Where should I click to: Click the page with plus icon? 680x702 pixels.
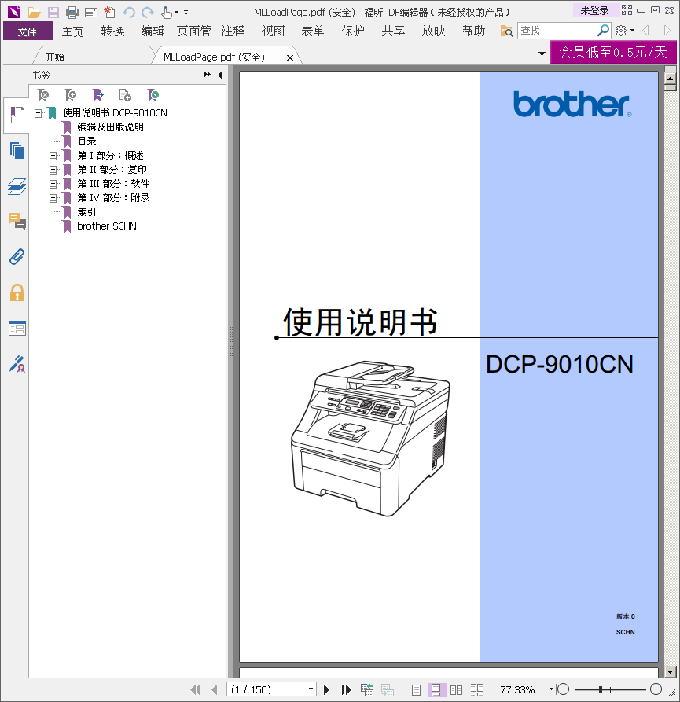click(x=125, y=95)
